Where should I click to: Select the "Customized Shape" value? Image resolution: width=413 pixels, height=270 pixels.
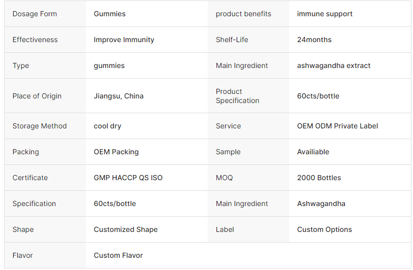coord(125,229)
